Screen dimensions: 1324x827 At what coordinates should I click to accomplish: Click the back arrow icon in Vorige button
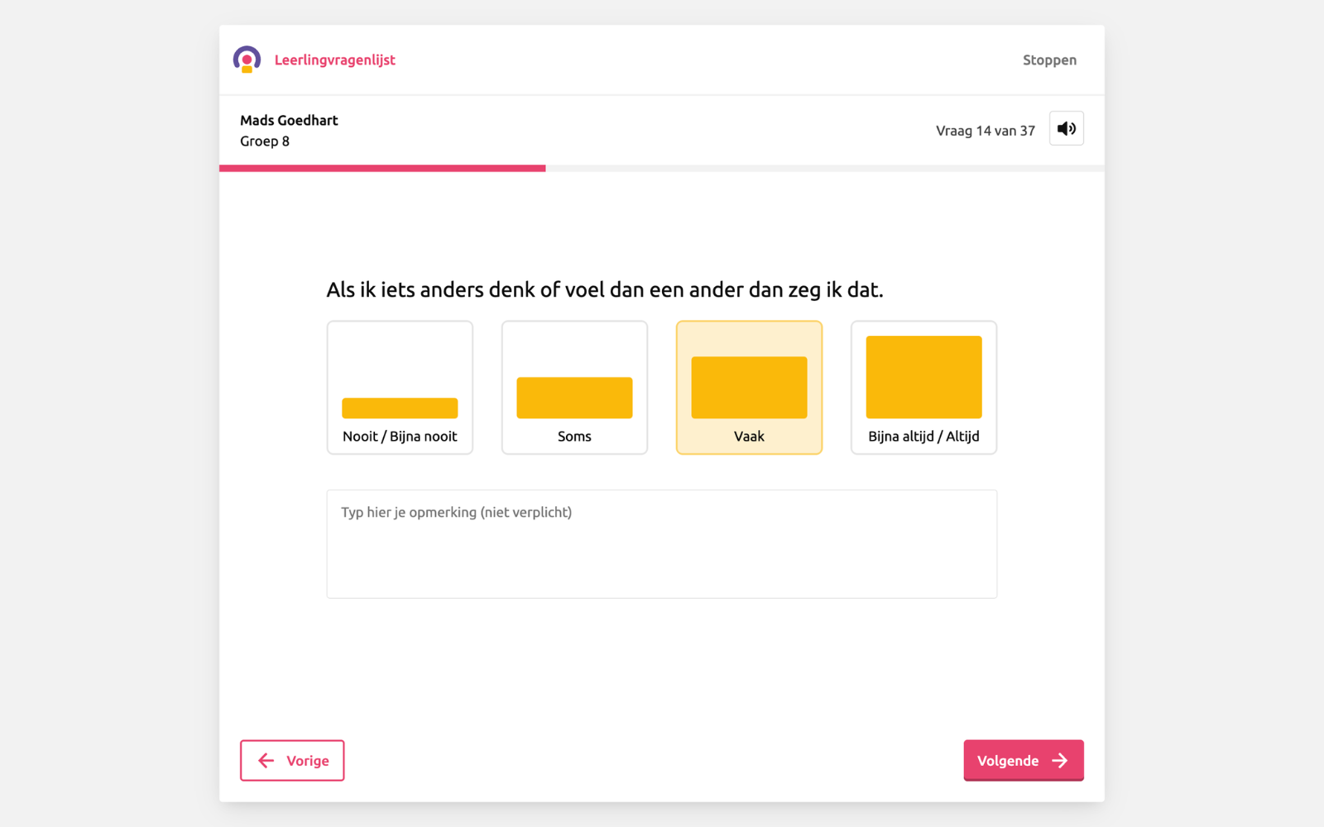point(266,760)
